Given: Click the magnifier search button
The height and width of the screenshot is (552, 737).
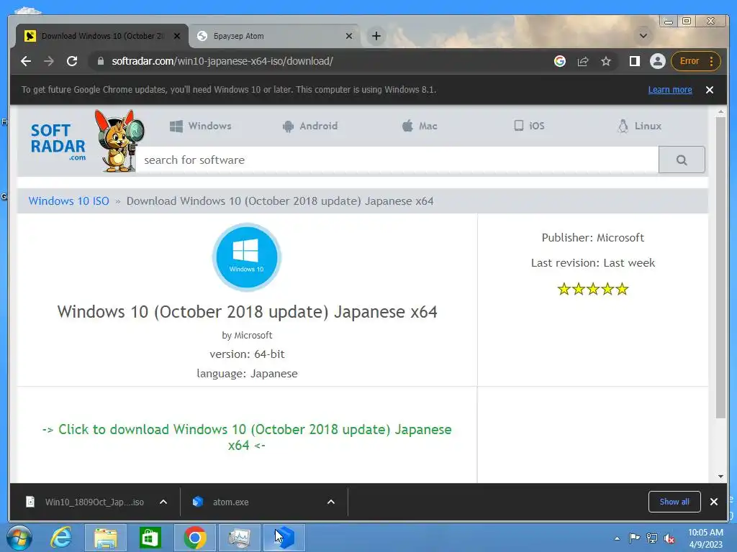Looking at the screenshot, I should [682, 160].
